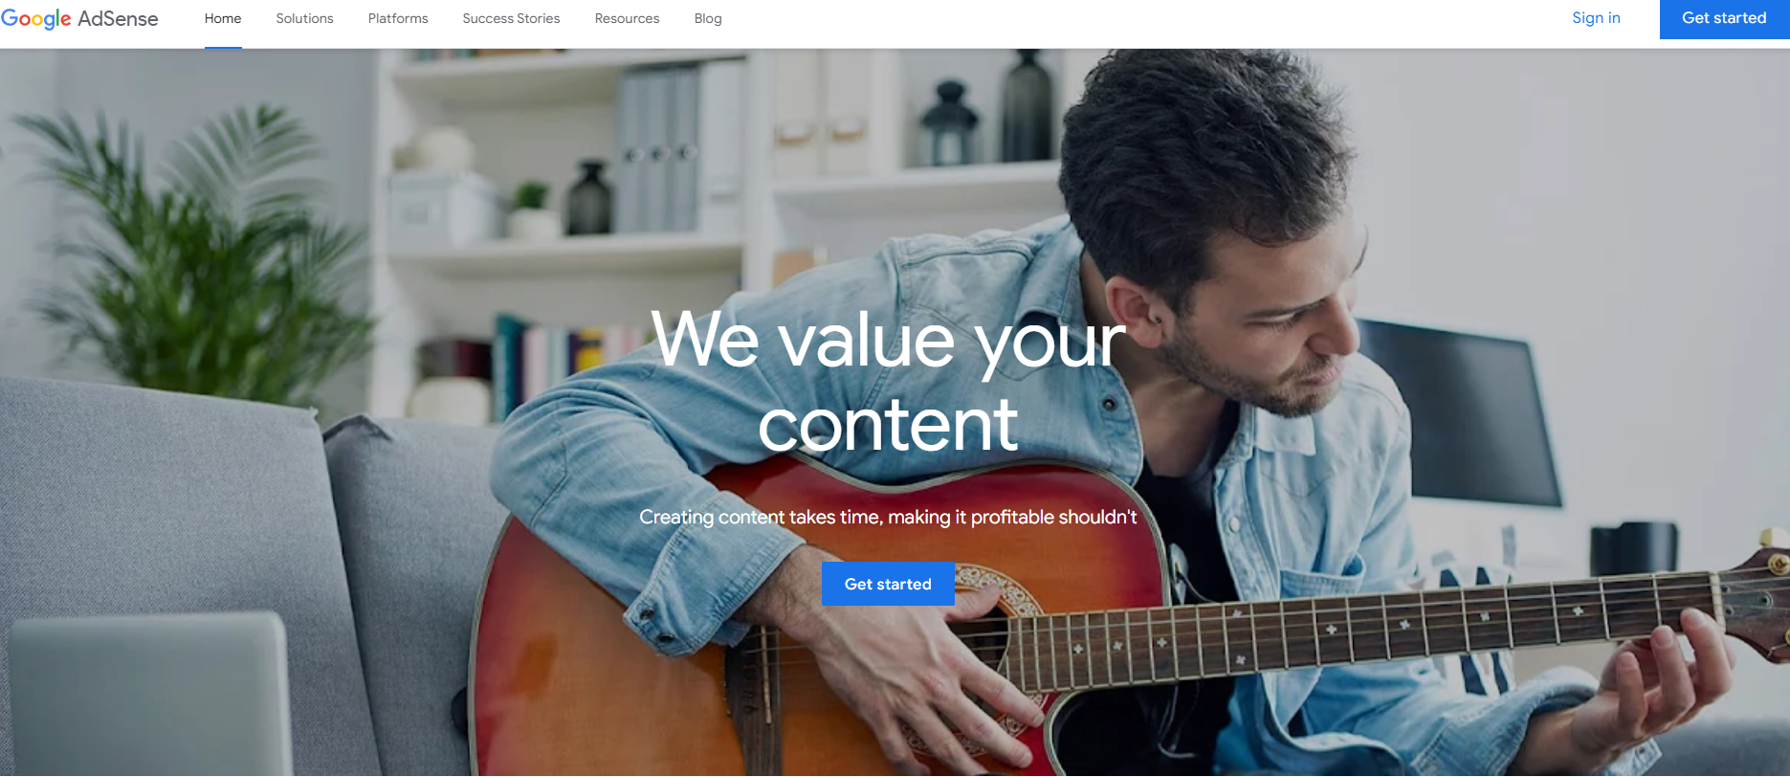Click the laptop in the hero image
1790x777 pixels.
click(148, 694)
